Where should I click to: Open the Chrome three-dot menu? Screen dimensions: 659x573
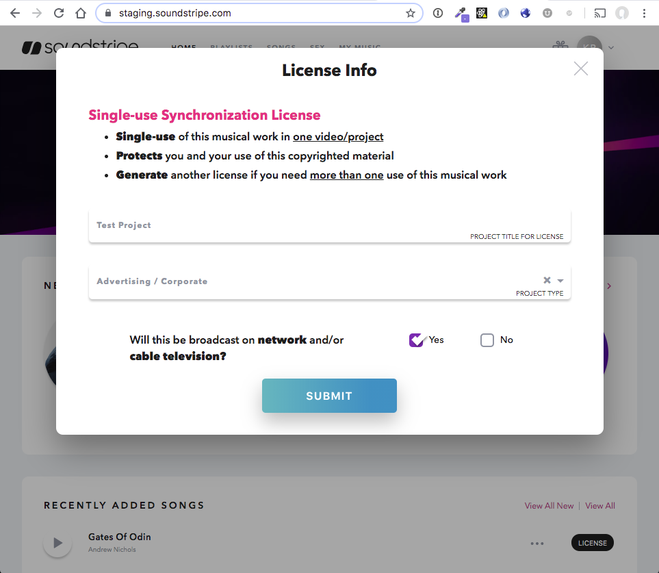tap(644, 13)
